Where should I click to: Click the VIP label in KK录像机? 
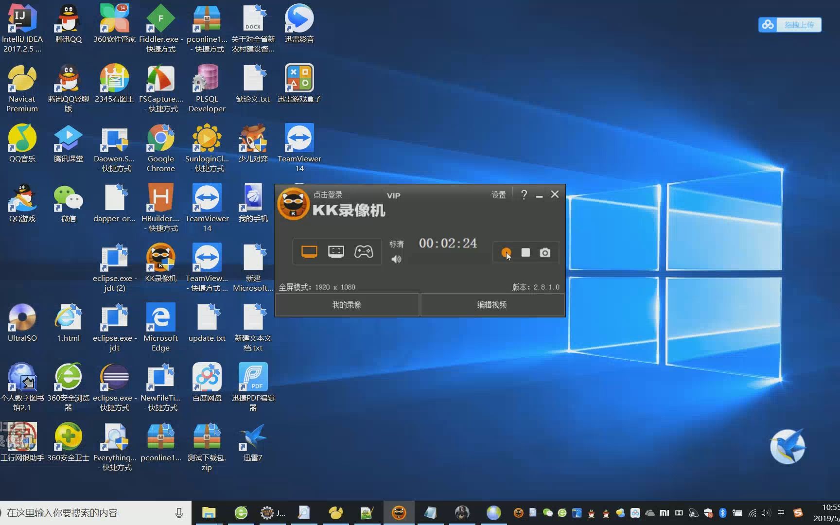393,195
